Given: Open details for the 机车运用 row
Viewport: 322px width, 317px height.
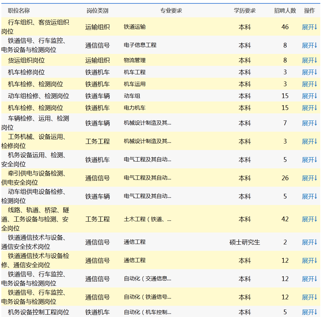Looking at the screenshot, I should click(x=309, y=84).
